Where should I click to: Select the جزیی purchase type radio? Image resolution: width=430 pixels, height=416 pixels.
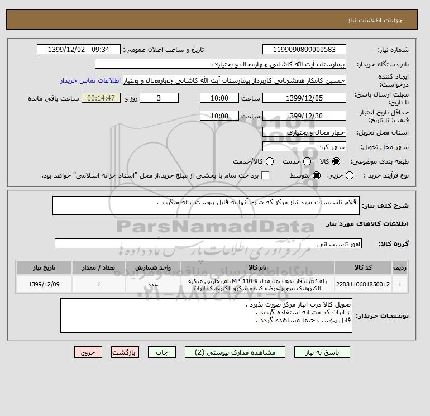(350, 175)
